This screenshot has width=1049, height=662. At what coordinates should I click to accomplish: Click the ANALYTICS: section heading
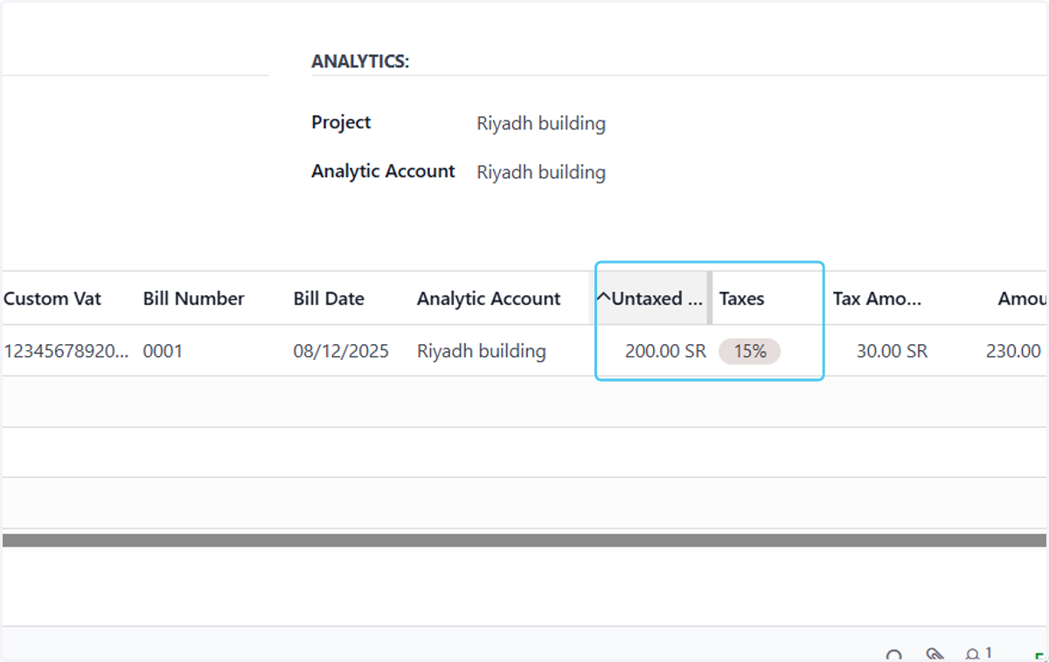click(360, 61)
